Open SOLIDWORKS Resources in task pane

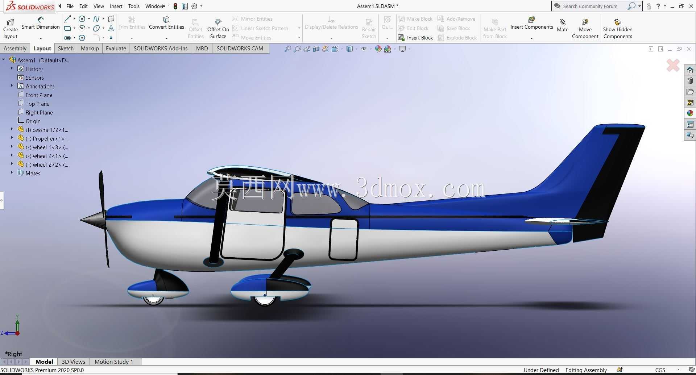point(690,70)
